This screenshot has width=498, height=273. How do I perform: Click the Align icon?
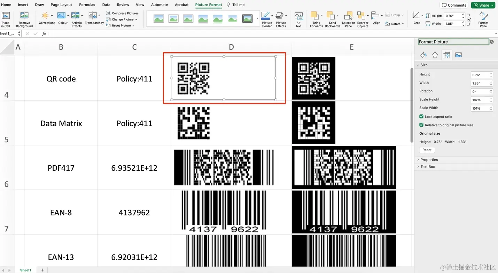[x=375, y=15]
